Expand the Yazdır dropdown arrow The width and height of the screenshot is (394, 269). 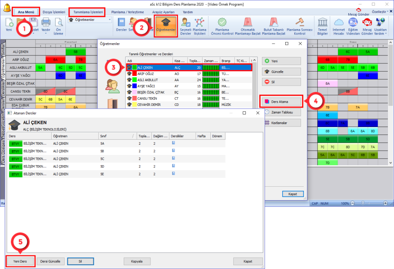[x=46, y=33]
